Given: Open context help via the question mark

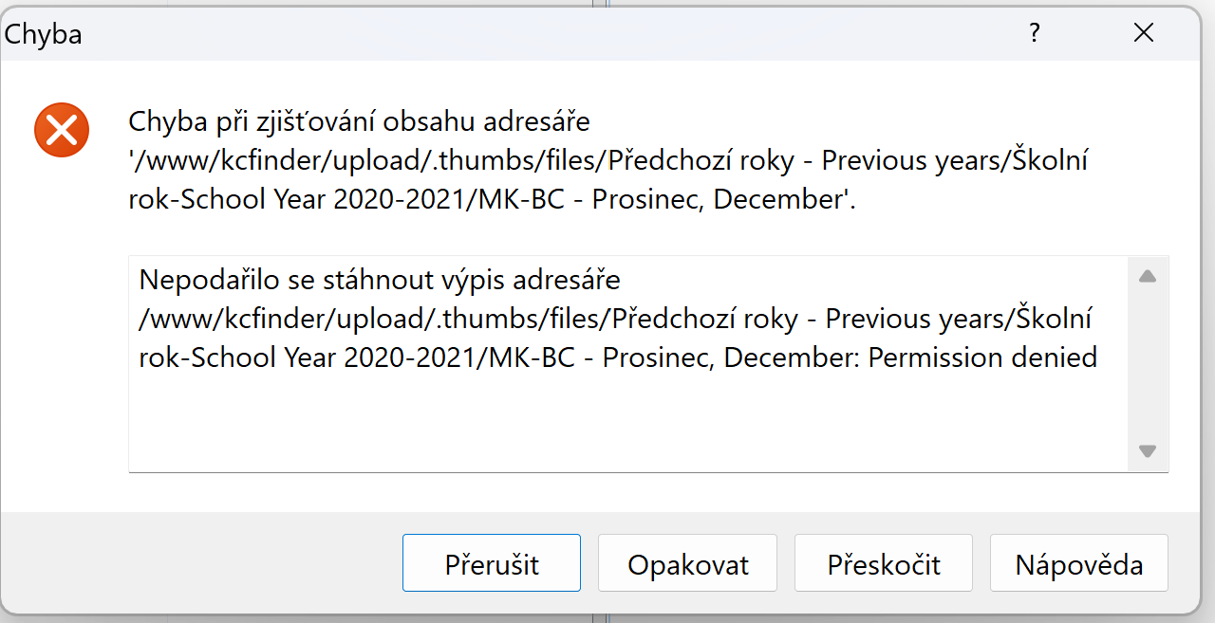Looking at the screenshot, I should 1034,33.
